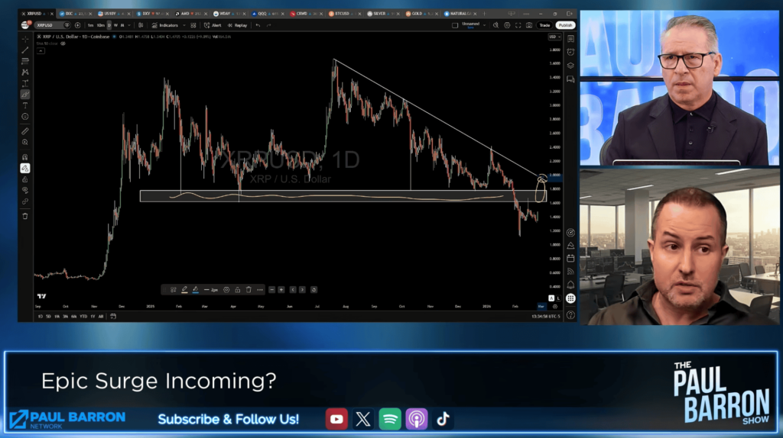Activate the zoom in tool on left toolbar
This screenshot has width=783, height=438.
pos(25,143)
